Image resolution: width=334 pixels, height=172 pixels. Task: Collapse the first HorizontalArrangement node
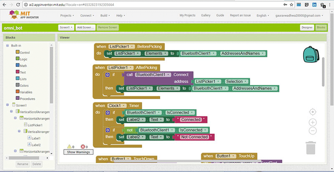pos(15,118)
